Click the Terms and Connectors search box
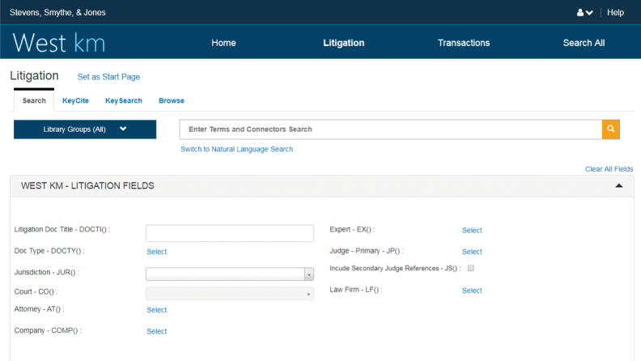Screen dimensions: 641x361 click(x=390, y=130)
